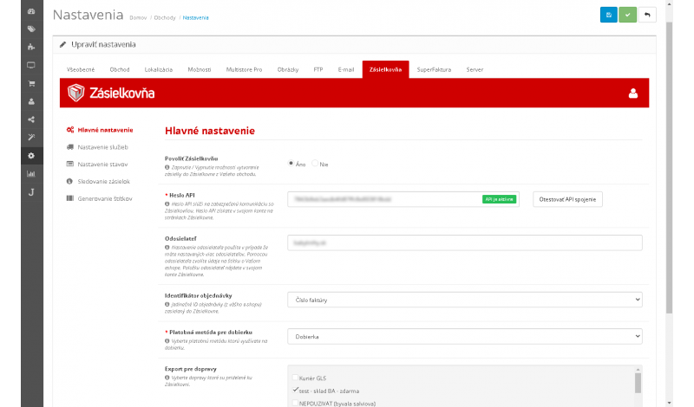694x407 pixels.
Task: Click the info icon under Identifikátor objednávky
Action: tap(167, 305)
